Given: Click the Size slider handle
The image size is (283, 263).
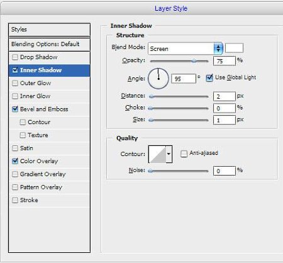Looking at the screenshot, I should click(151, 120).
